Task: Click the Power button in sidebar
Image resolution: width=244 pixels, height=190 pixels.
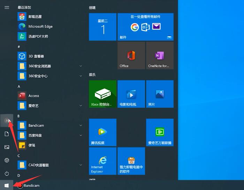Action: pyautogui.click(x=7, y=174)
